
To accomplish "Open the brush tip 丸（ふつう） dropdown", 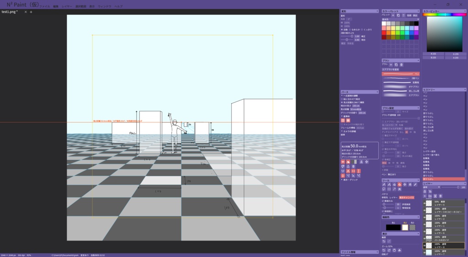I will (x=389, y=125).
